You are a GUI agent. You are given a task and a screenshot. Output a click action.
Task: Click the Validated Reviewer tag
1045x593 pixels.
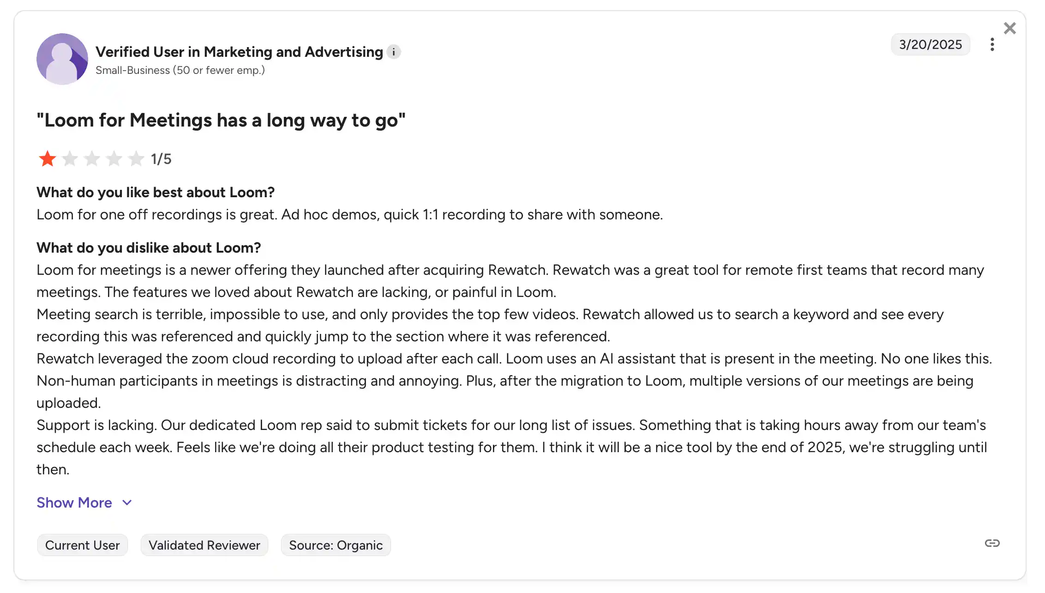(204, 545)
